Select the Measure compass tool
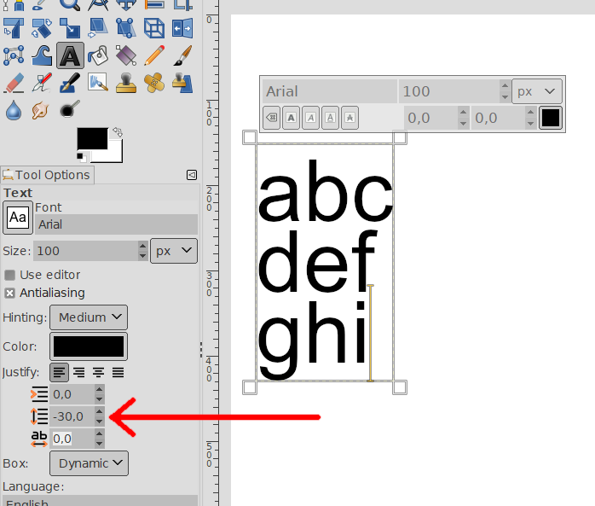The image size is (595, 506). click(x=98, y=3)
